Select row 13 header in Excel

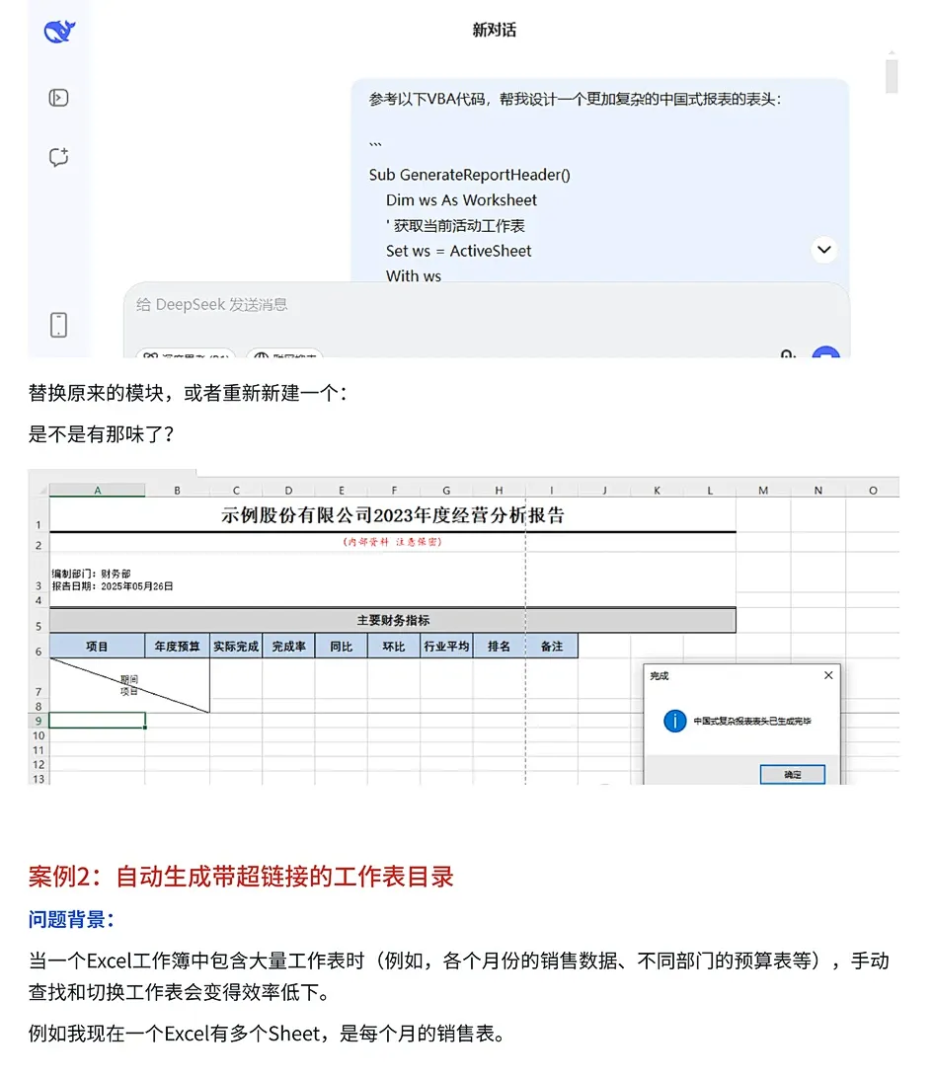39,779
